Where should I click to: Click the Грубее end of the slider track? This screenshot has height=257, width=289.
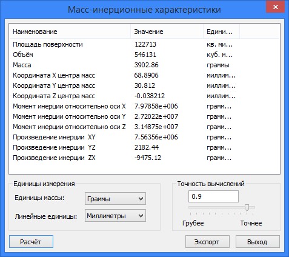[190, 207]
